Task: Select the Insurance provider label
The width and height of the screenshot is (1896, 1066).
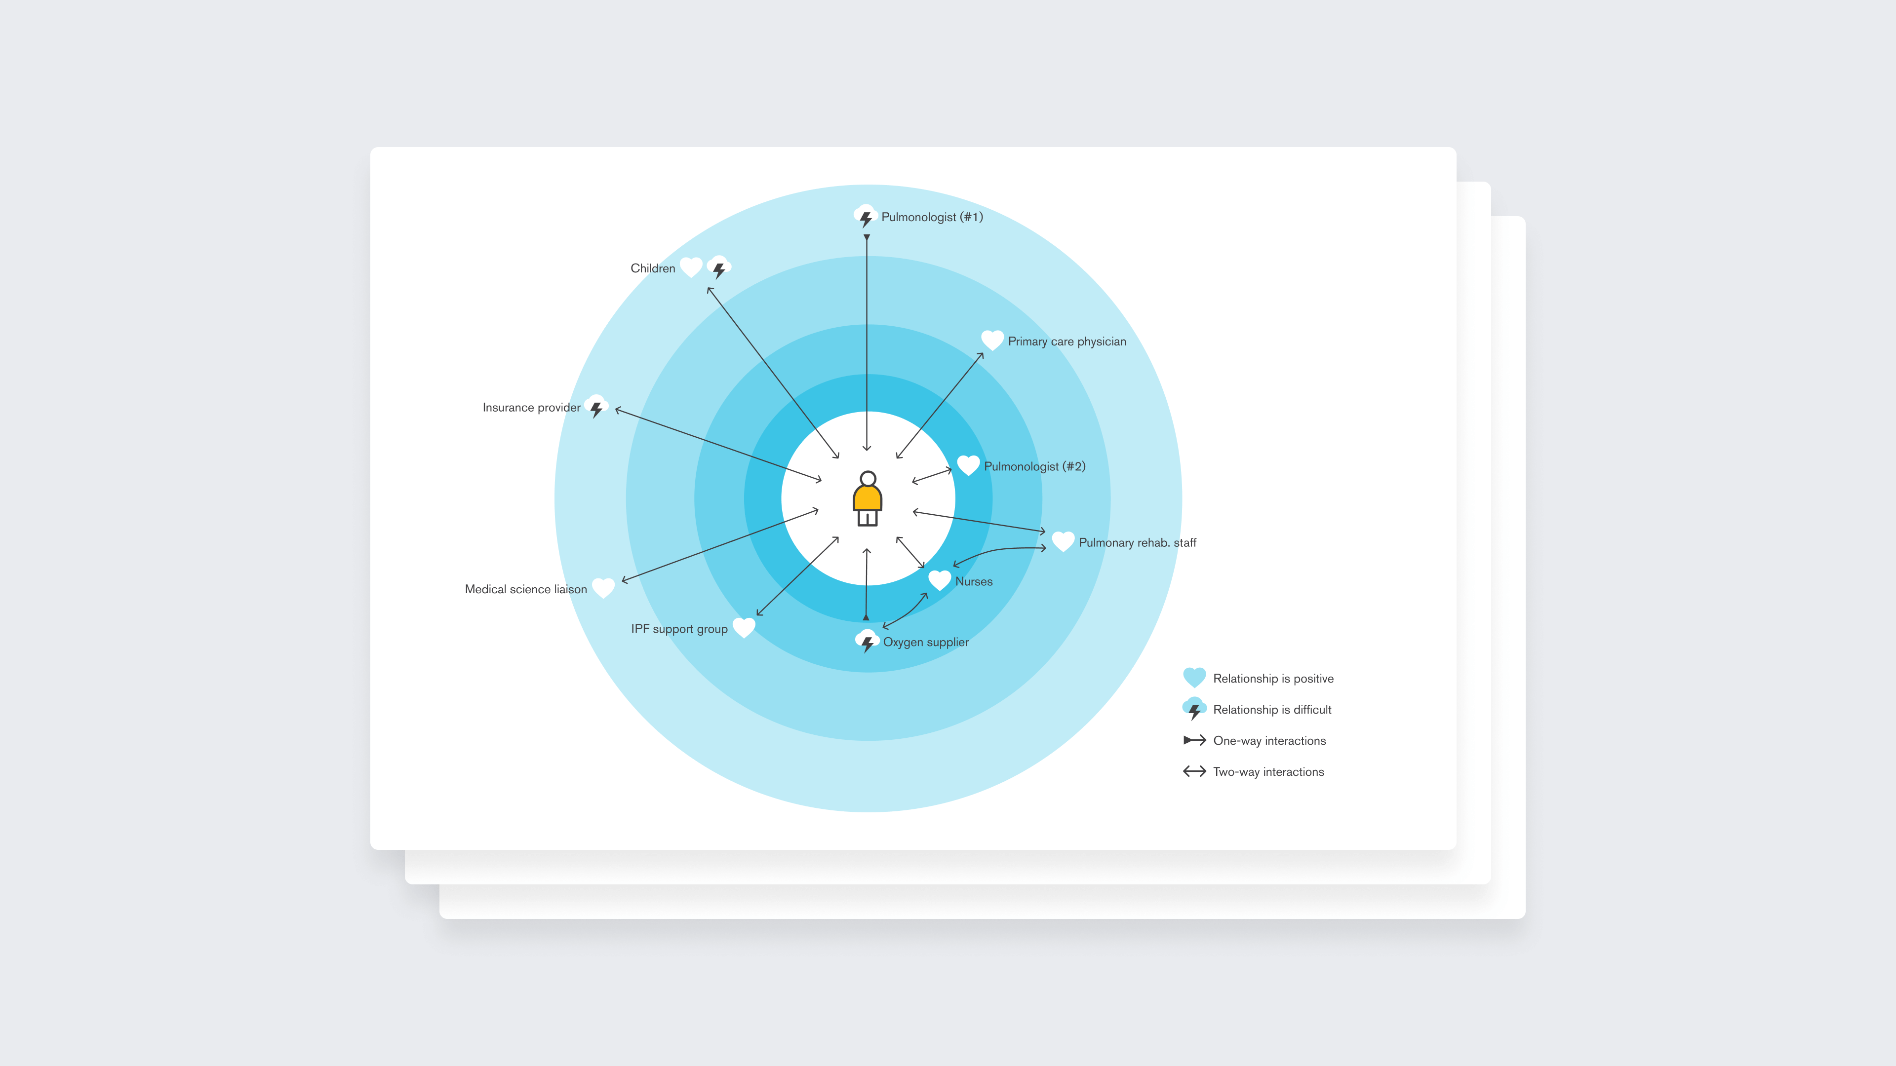Action: [531, 408]
